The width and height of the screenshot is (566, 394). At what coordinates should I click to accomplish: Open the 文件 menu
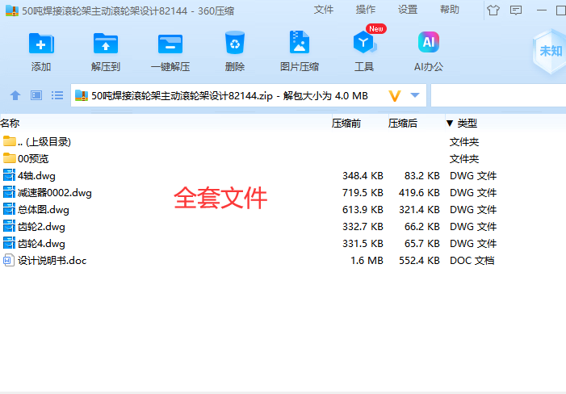pos(324,10)
